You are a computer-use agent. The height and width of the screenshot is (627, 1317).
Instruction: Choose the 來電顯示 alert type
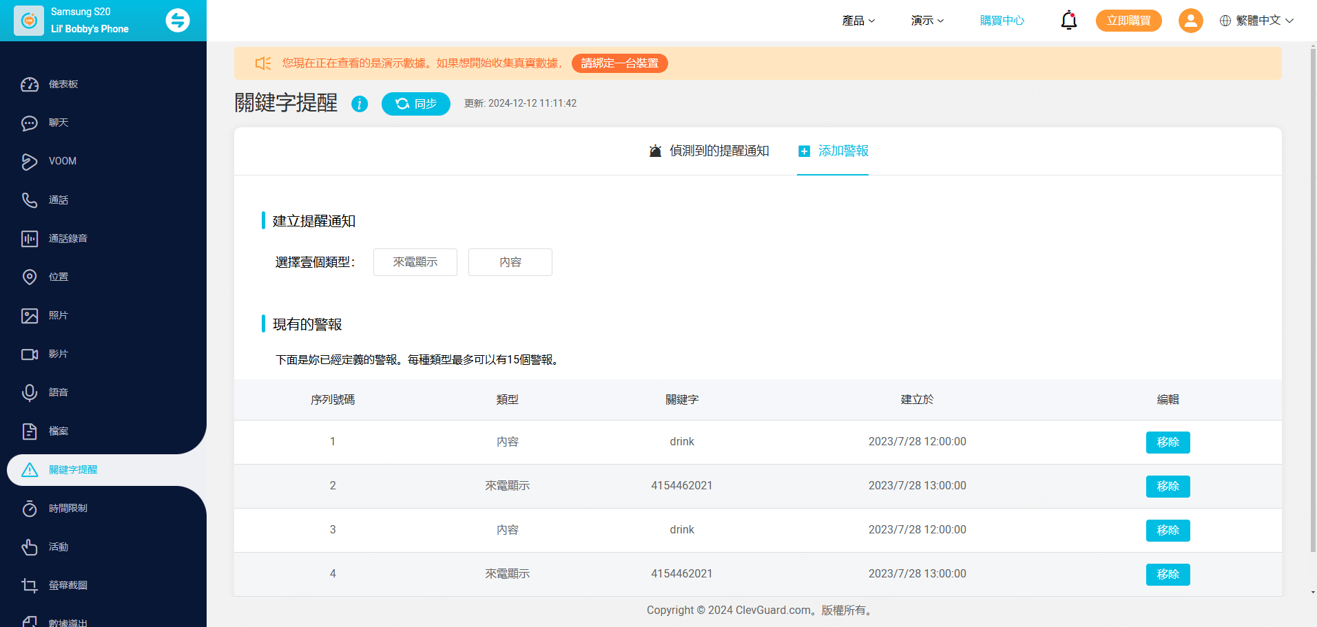[x=415, y=262]
